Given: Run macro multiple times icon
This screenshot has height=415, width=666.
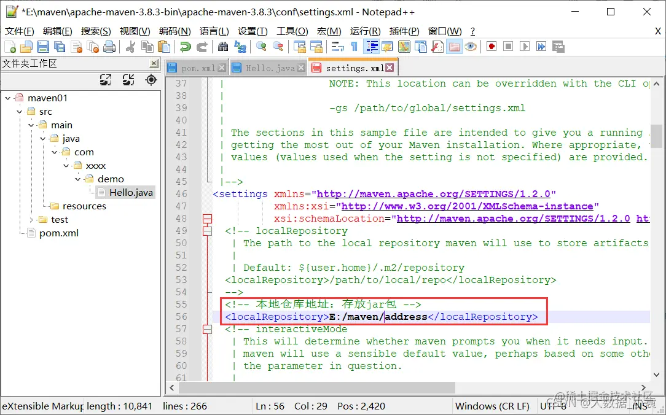Looking at the screenshot, I should pyautogui.click(x=541, y=47).
